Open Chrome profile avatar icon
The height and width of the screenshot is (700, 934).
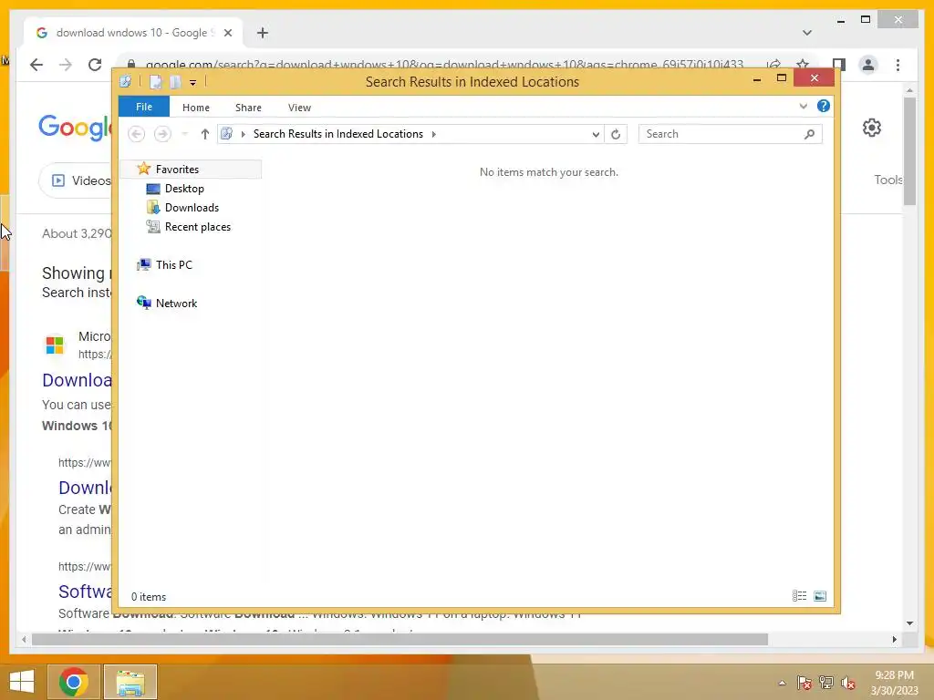[x=868, y=65]
